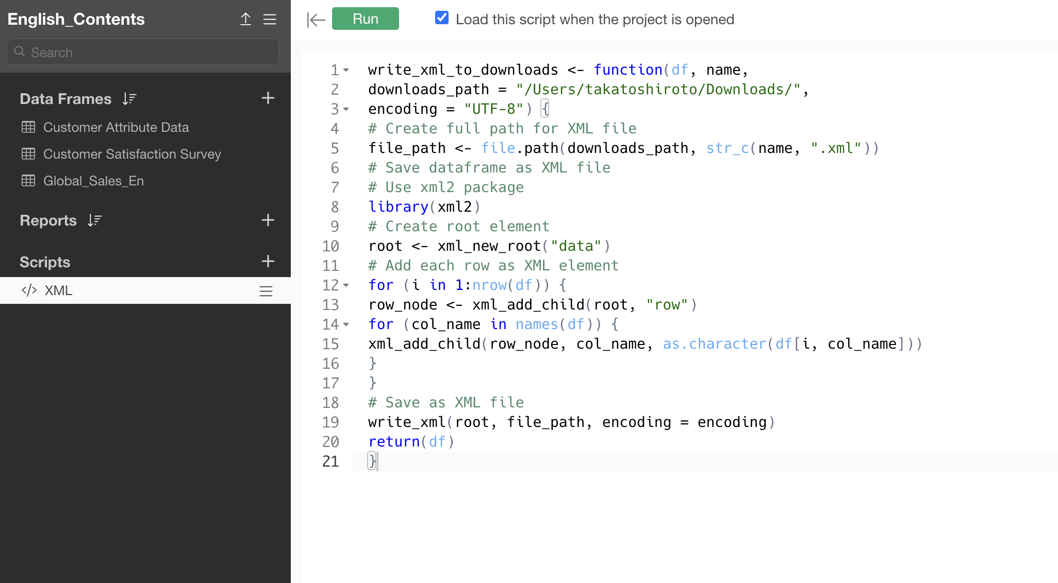Open Customer Attribute Data frame
The image size is (1058, 583).
click(115, 127)
